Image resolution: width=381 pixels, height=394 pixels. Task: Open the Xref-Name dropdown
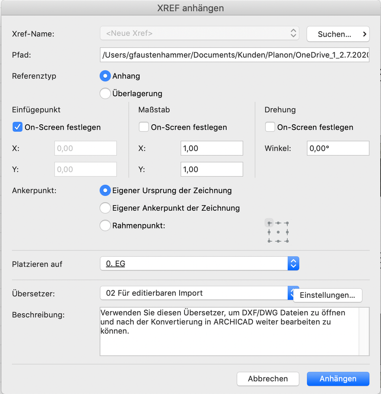coord(199,34)
